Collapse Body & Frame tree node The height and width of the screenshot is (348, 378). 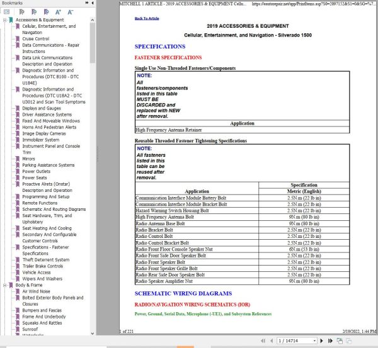[x=4, y=285]
